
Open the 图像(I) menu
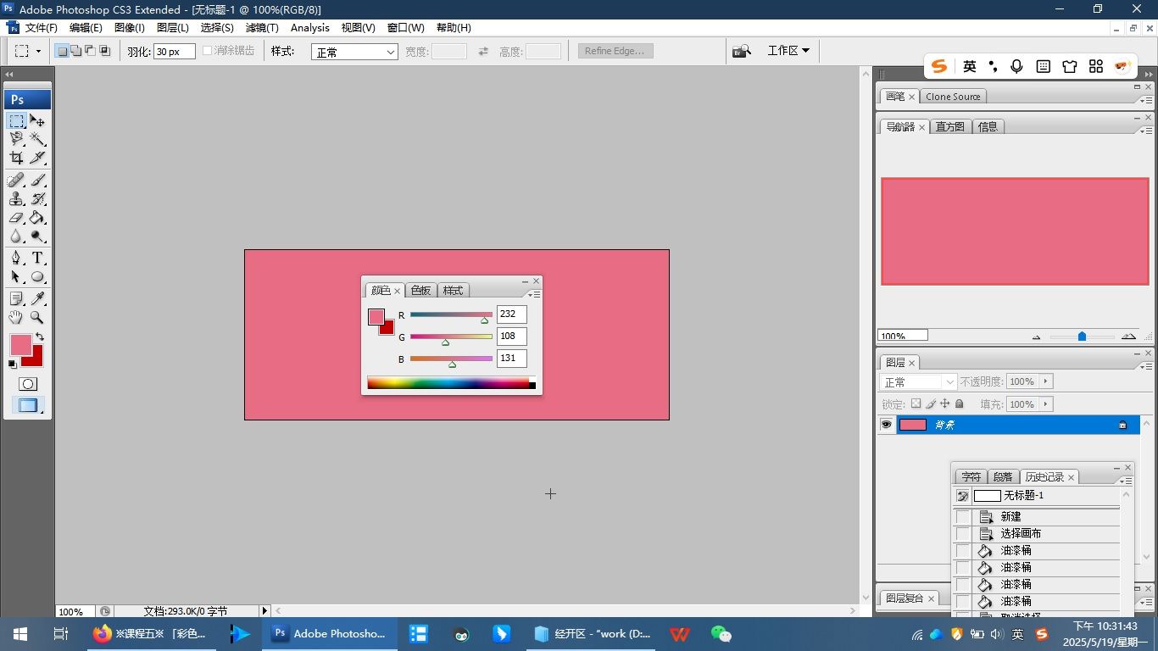[130, 28]
